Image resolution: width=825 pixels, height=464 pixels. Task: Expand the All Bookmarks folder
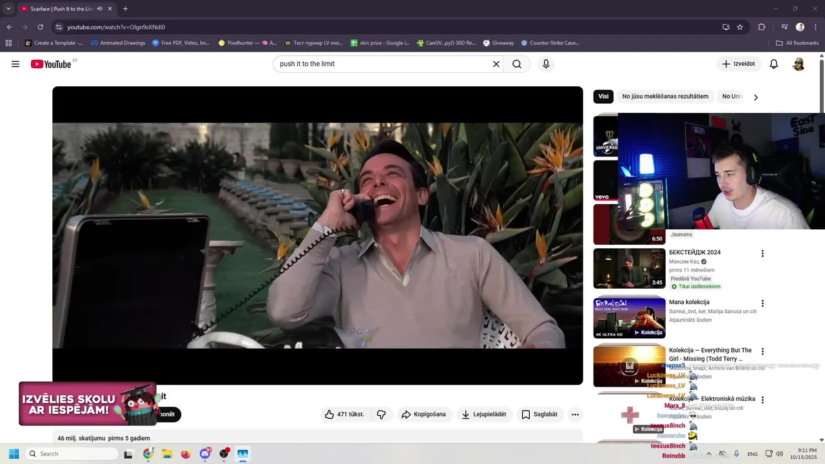pos(797,43)
